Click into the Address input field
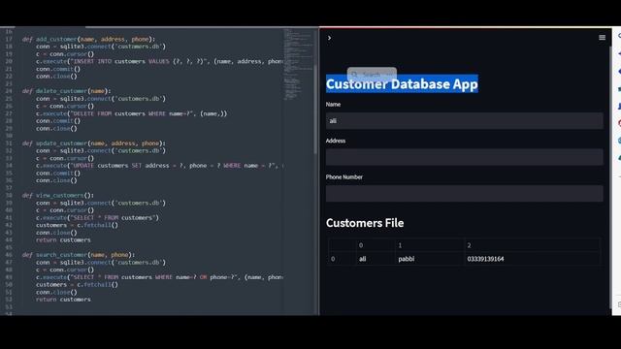The image size is (621, 349). pos(464,157)
